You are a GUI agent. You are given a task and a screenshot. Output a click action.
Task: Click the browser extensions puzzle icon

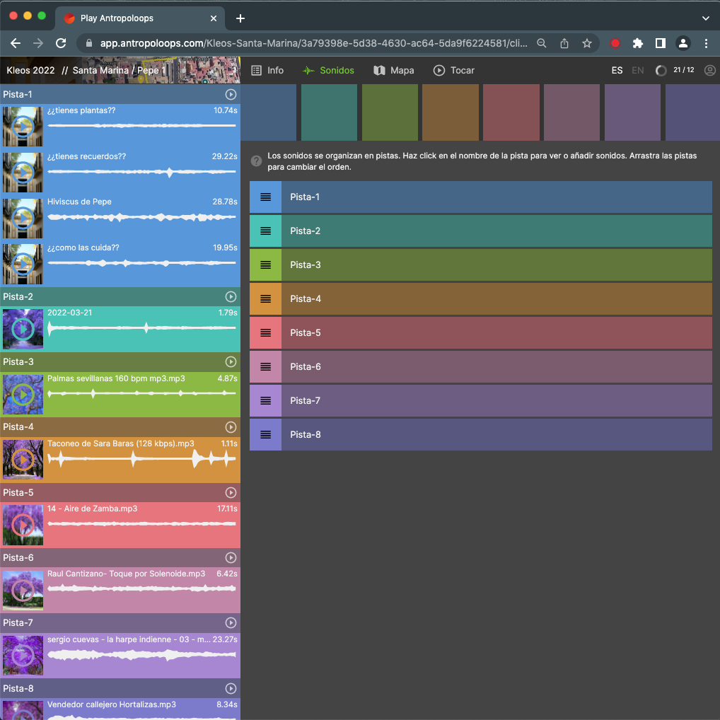pos(637,43)
